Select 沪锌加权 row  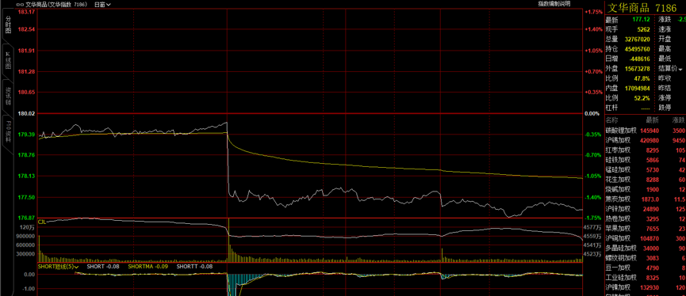tap(646, 209)
